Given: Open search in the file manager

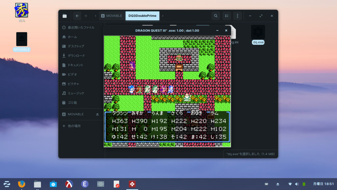Looking at the screenshot, I should [216, 16].
